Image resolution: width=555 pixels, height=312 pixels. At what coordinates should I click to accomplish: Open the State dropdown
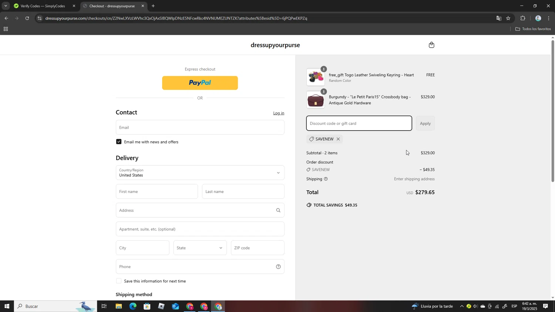tap(200, 248)
